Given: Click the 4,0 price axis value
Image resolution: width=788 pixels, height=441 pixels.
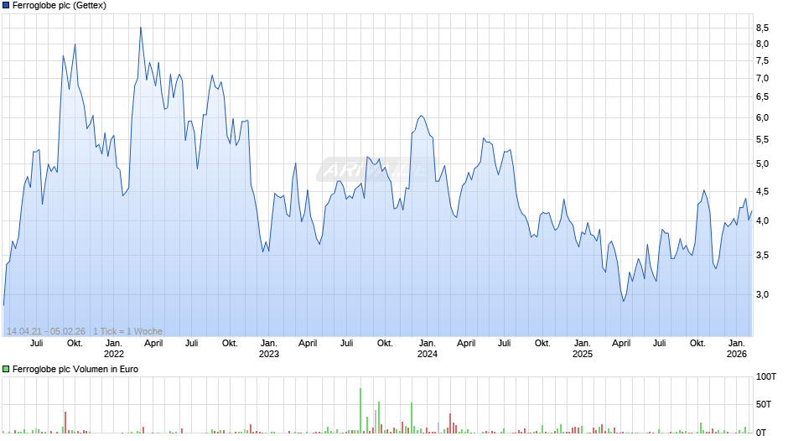Looking at the screenshot, I should 762,220.
